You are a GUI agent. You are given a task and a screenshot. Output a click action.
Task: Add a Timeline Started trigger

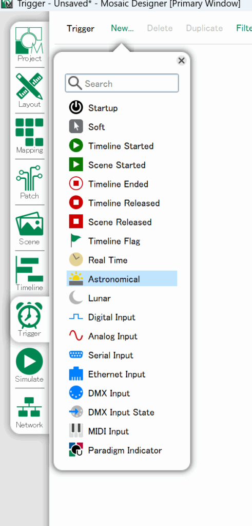(x=122, y=145)
